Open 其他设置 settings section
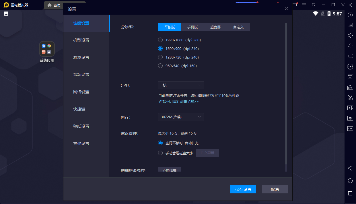 (86, 143)
